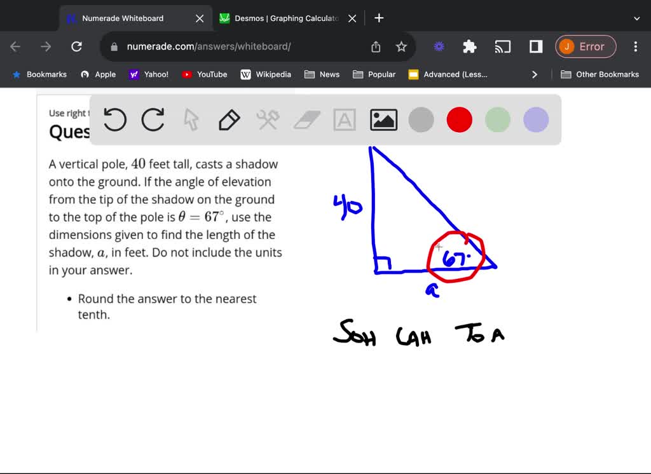This screenshot has height=474, width=651.
Task: Pick the red color swatch
Action: (459, 120)
